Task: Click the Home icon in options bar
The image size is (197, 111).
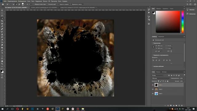Action: [3, 4]
